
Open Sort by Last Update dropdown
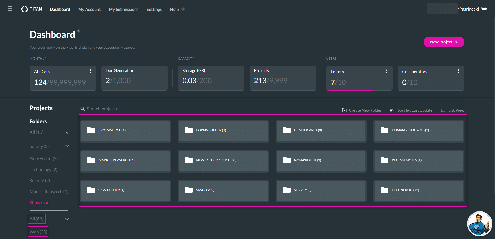pos(411,110)
